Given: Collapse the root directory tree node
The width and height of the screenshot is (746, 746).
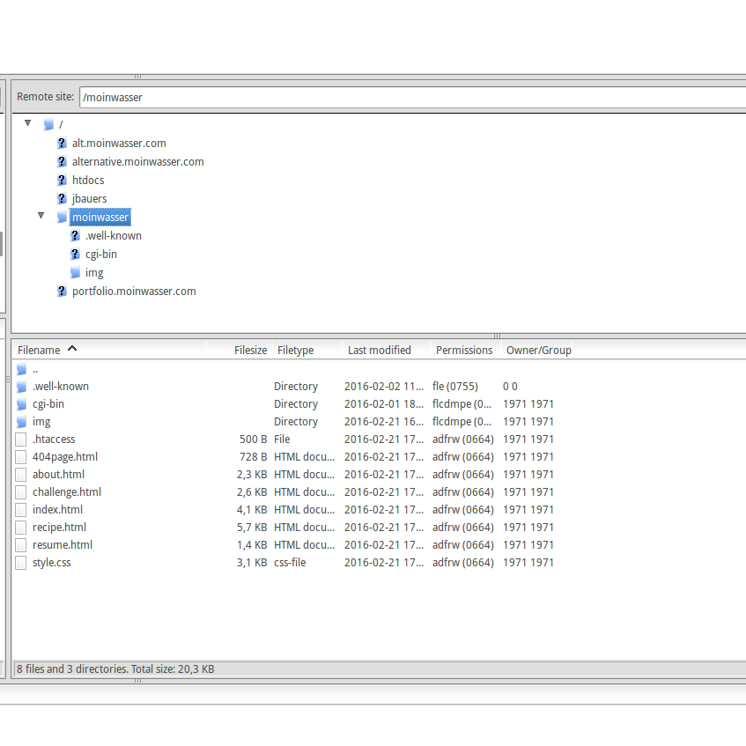Looking at the screenshot, I should point(27,123).
